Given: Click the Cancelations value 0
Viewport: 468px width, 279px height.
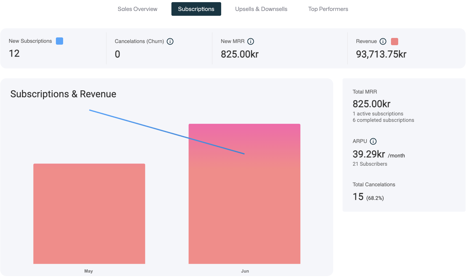Looking at the screenshot, I should pos(117,54).
